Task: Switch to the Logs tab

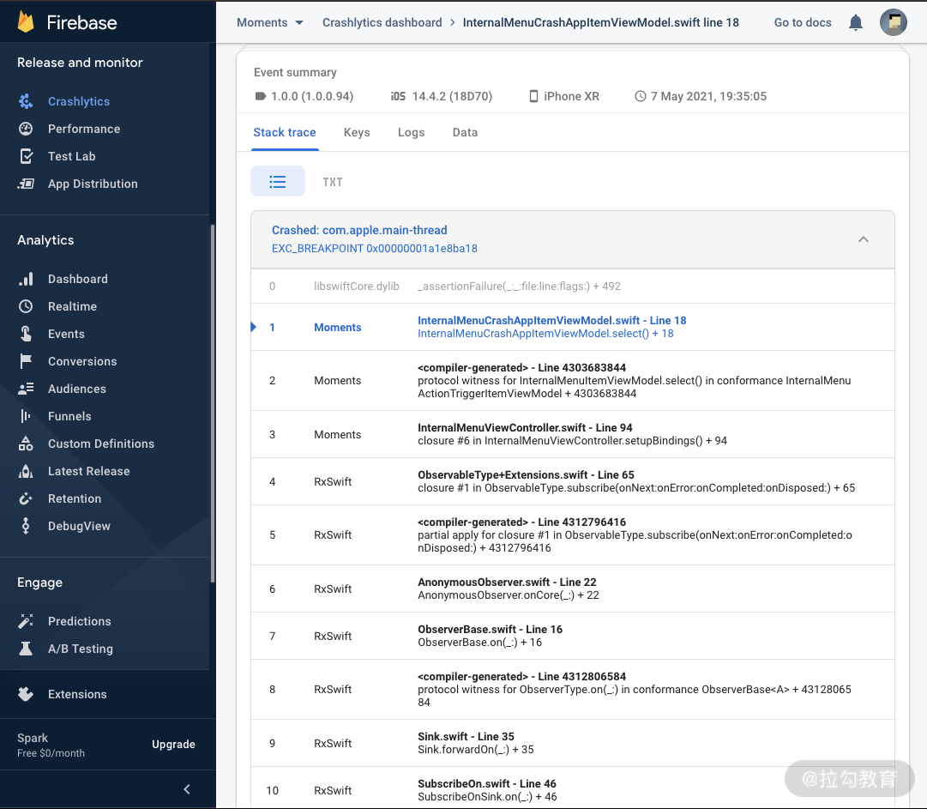Action: pyautogui.click(x=411, y=132)
